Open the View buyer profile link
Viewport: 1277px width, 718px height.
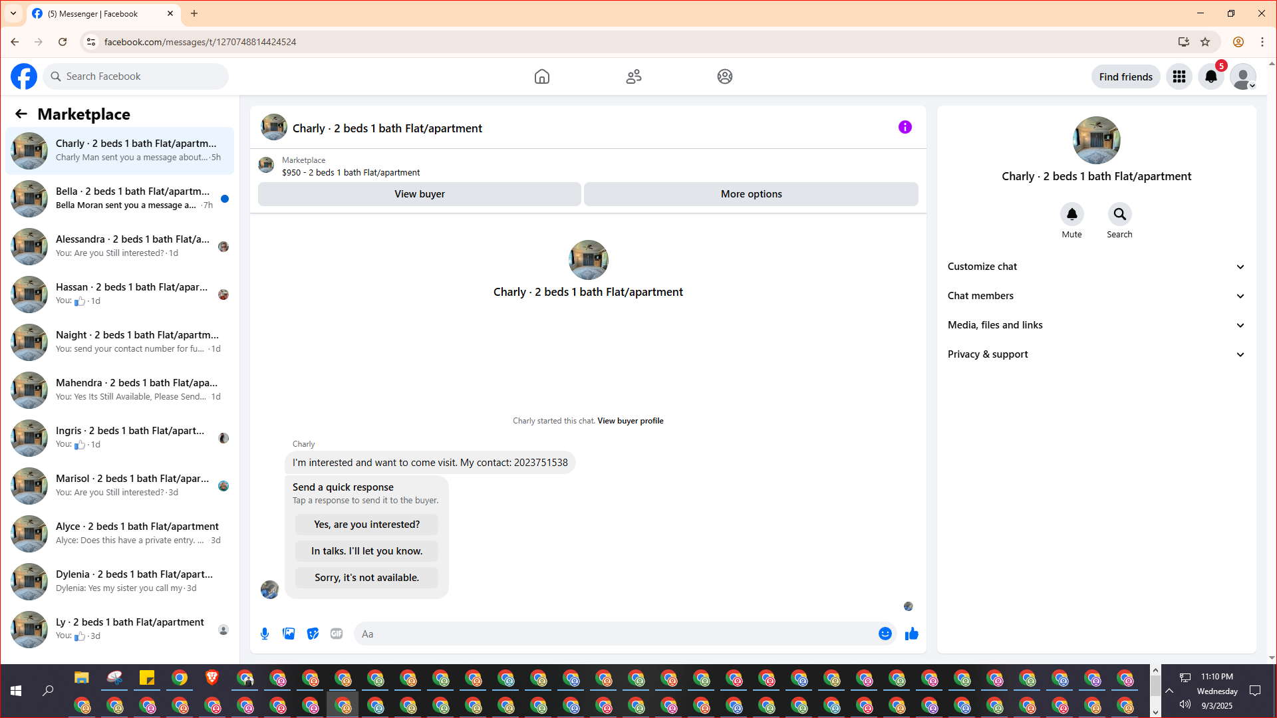631,421
